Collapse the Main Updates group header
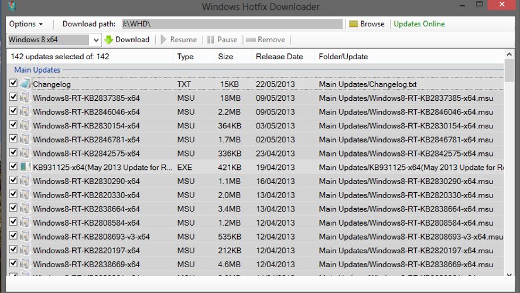Viewport: 520px width, 293px height. pyautogui.click(x=37, y=70)
